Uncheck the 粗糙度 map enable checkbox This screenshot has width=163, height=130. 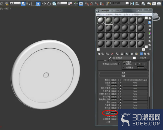coord(121,83)
